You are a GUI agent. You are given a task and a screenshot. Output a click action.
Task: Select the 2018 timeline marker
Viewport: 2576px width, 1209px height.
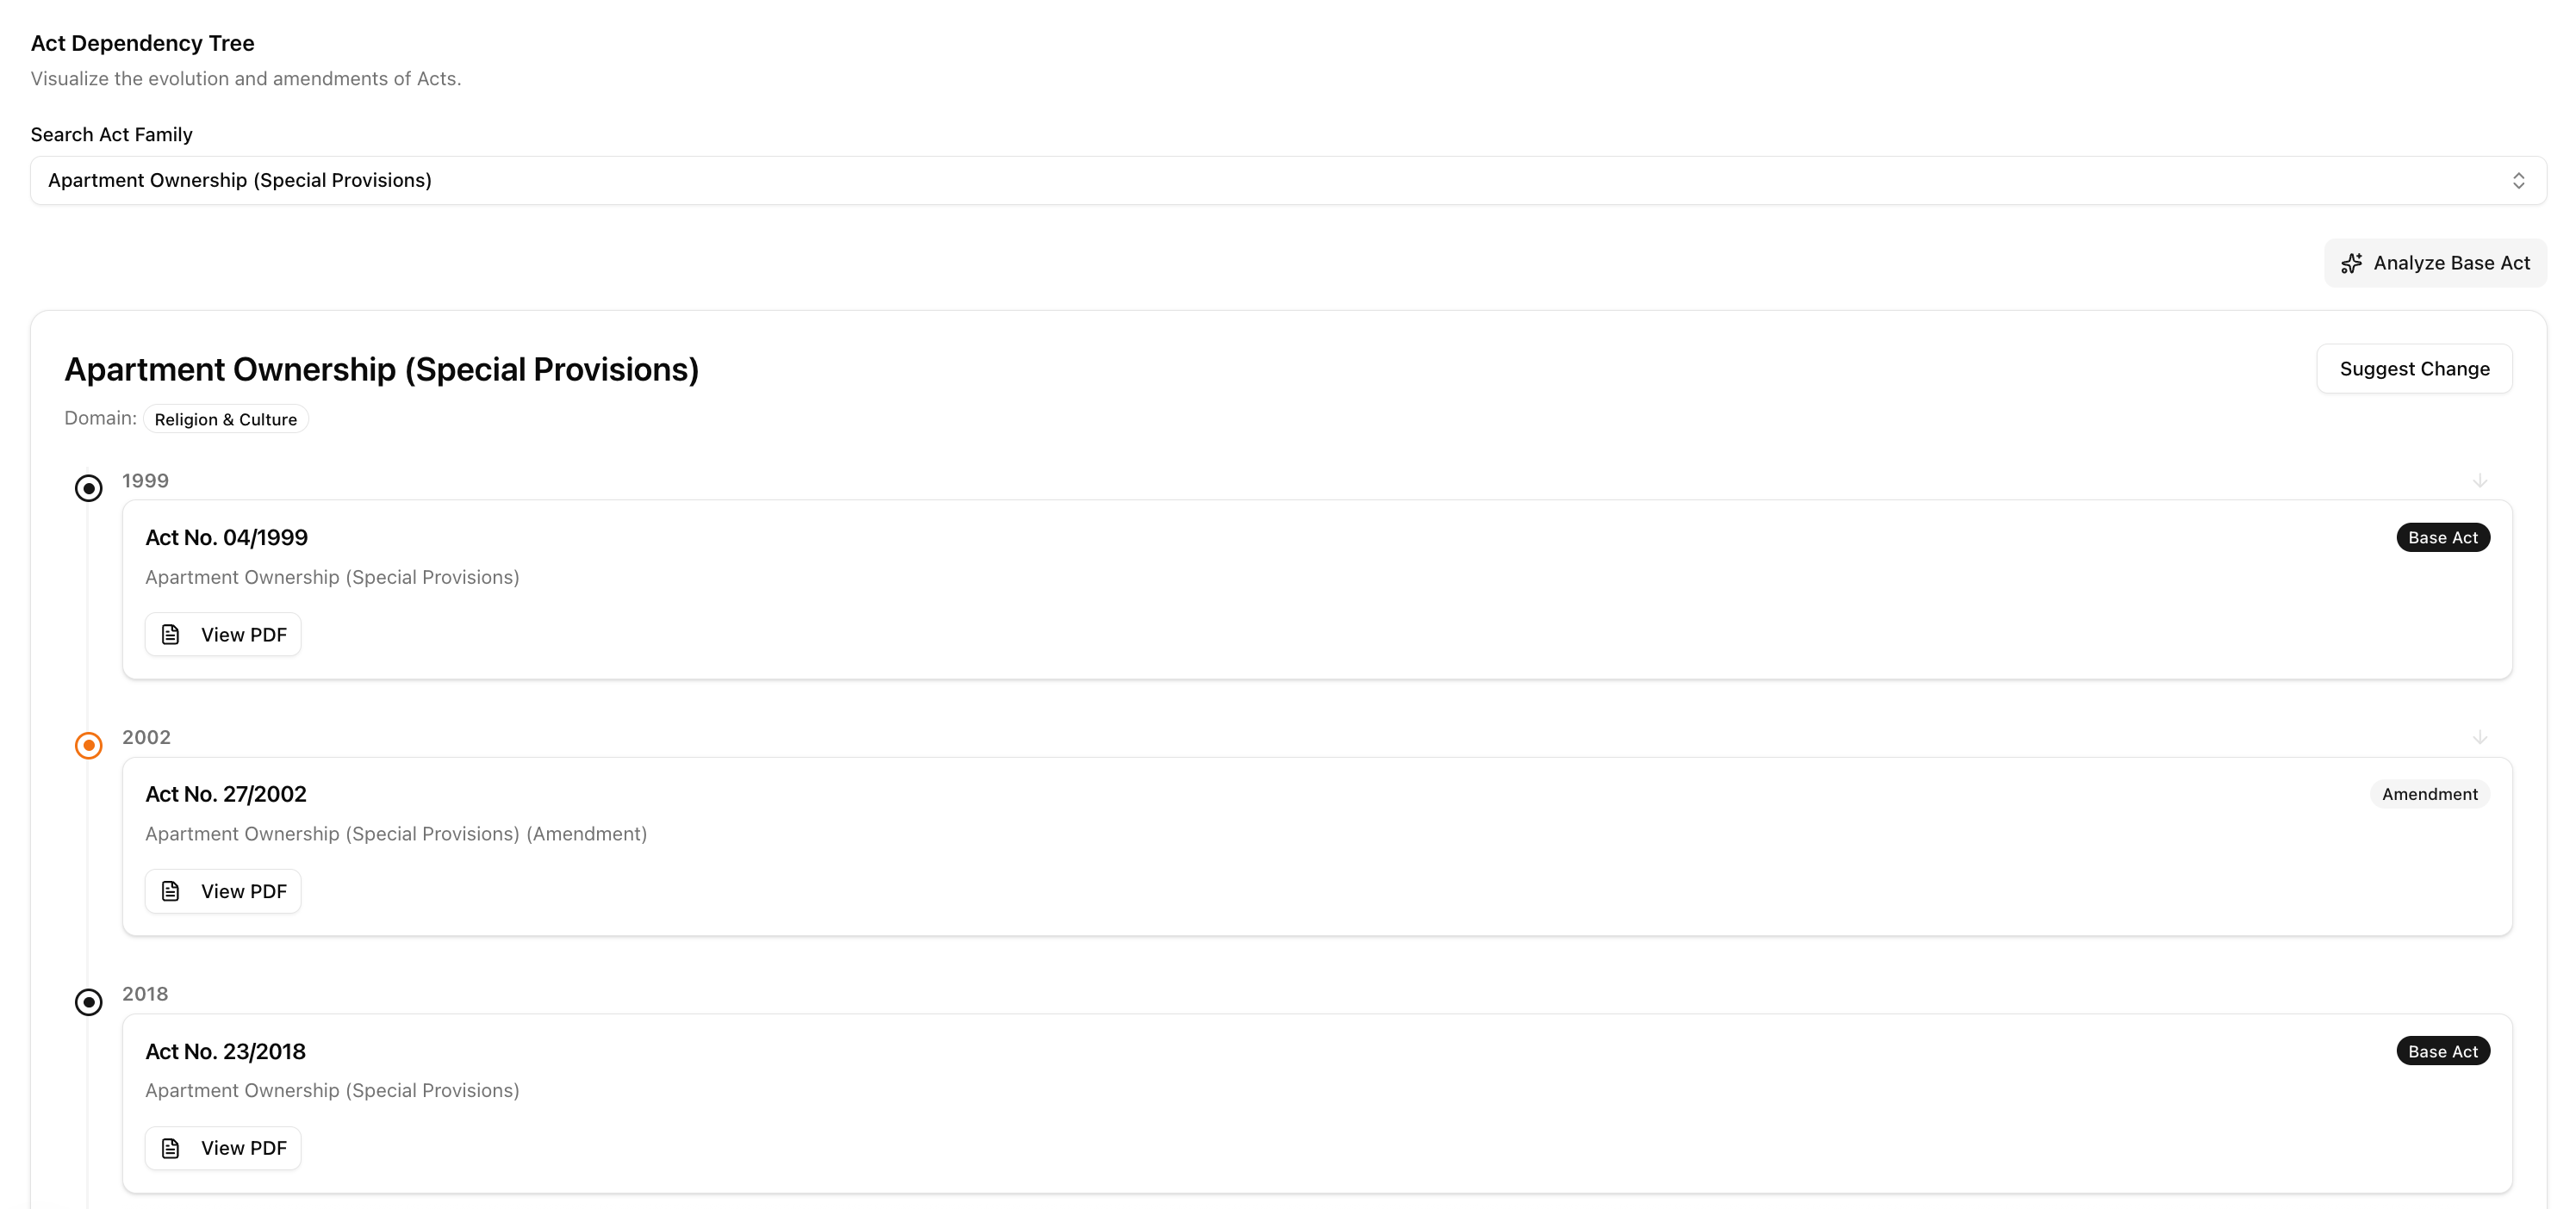pyautogui.click(x=89, y=1002)
